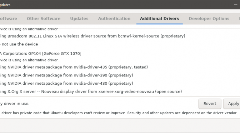Viewport: 240px width, 133px height.
Task: Open the Developer Options tab
Action: pos(209,19)
